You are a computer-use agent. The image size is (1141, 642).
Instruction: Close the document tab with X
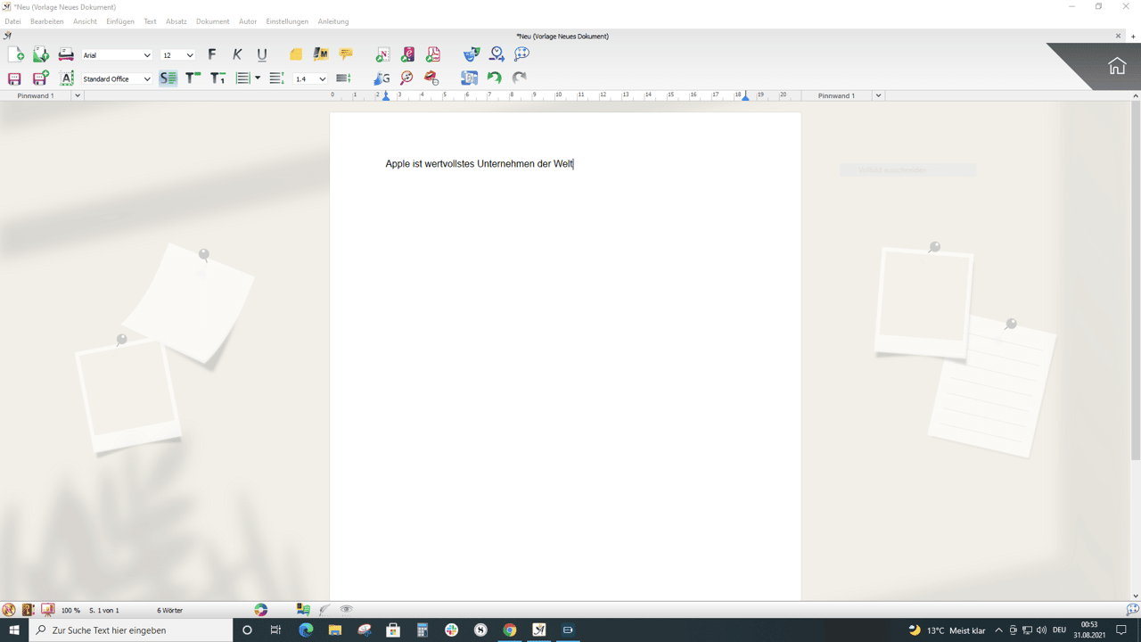pos(1118,36)
